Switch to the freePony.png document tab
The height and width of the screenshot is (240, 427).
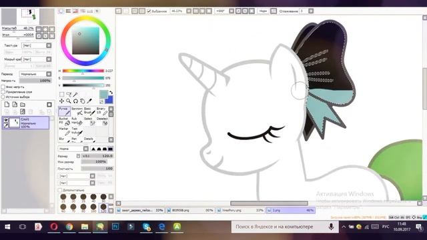240,210
